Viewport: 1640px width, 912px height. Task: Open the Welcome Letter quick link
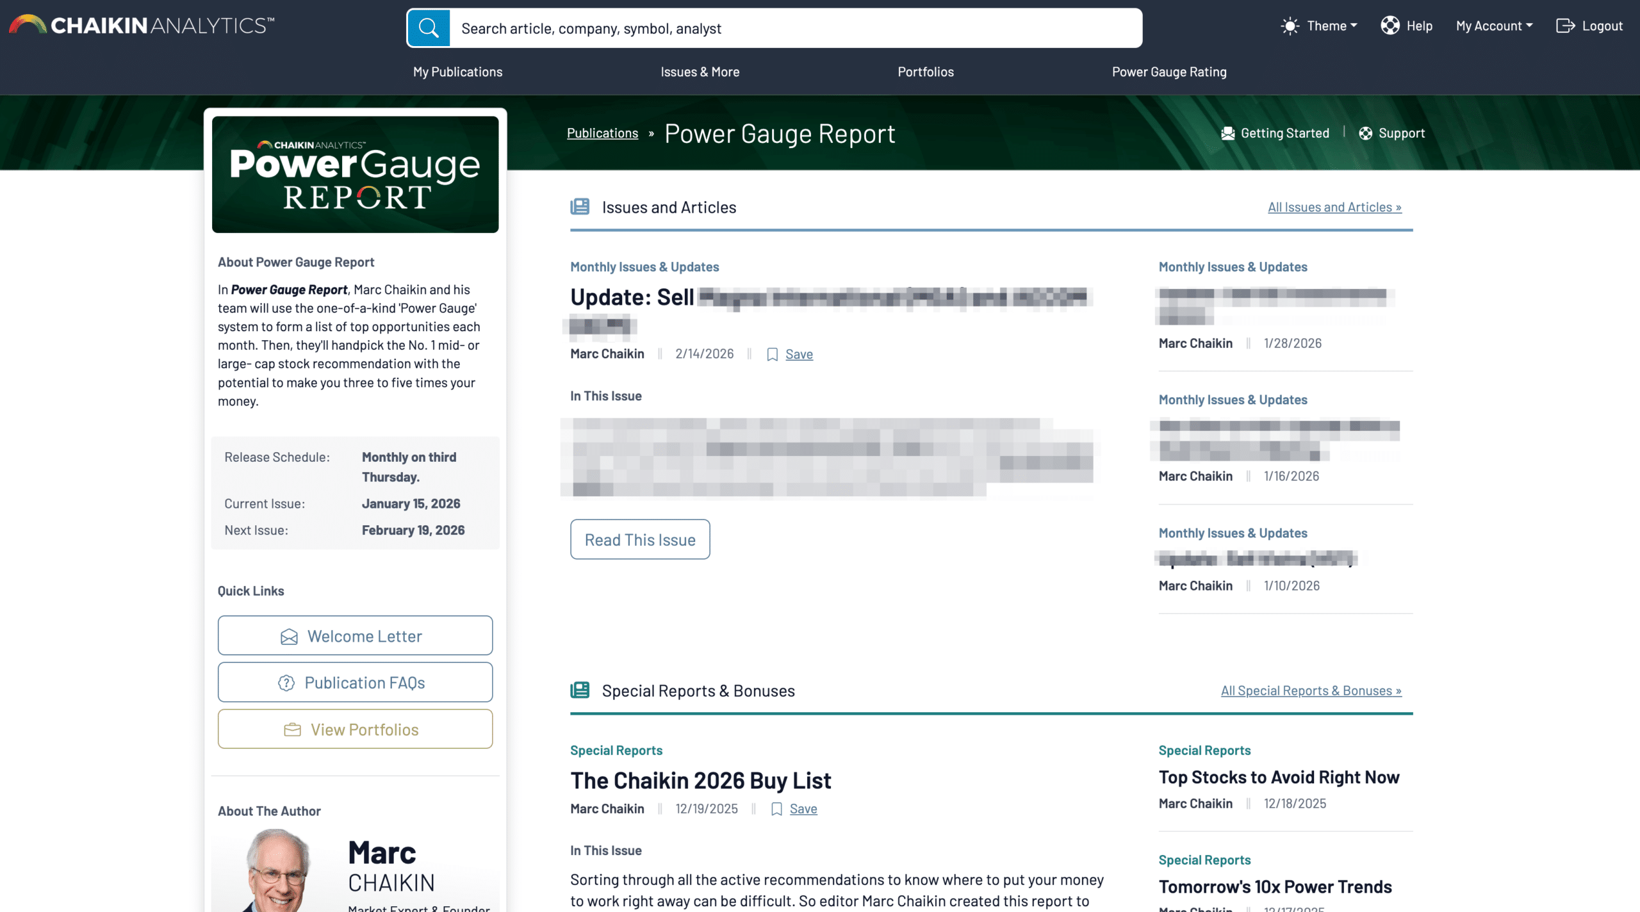pyautogui.click(x=355, y=636)
